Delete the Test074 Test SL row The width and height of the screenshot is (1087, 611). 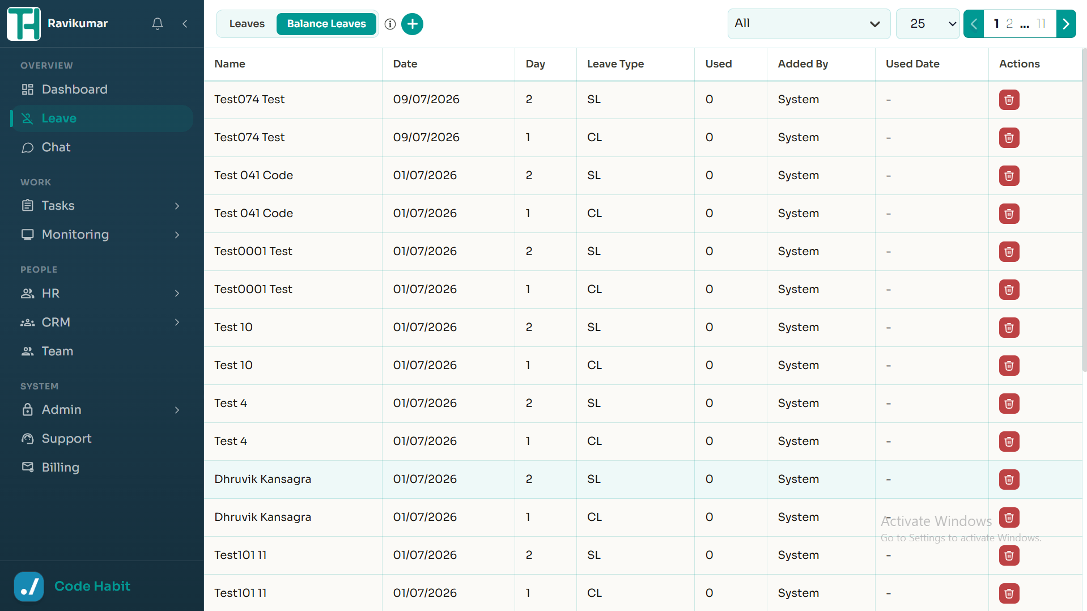[x=1009, y=100]
